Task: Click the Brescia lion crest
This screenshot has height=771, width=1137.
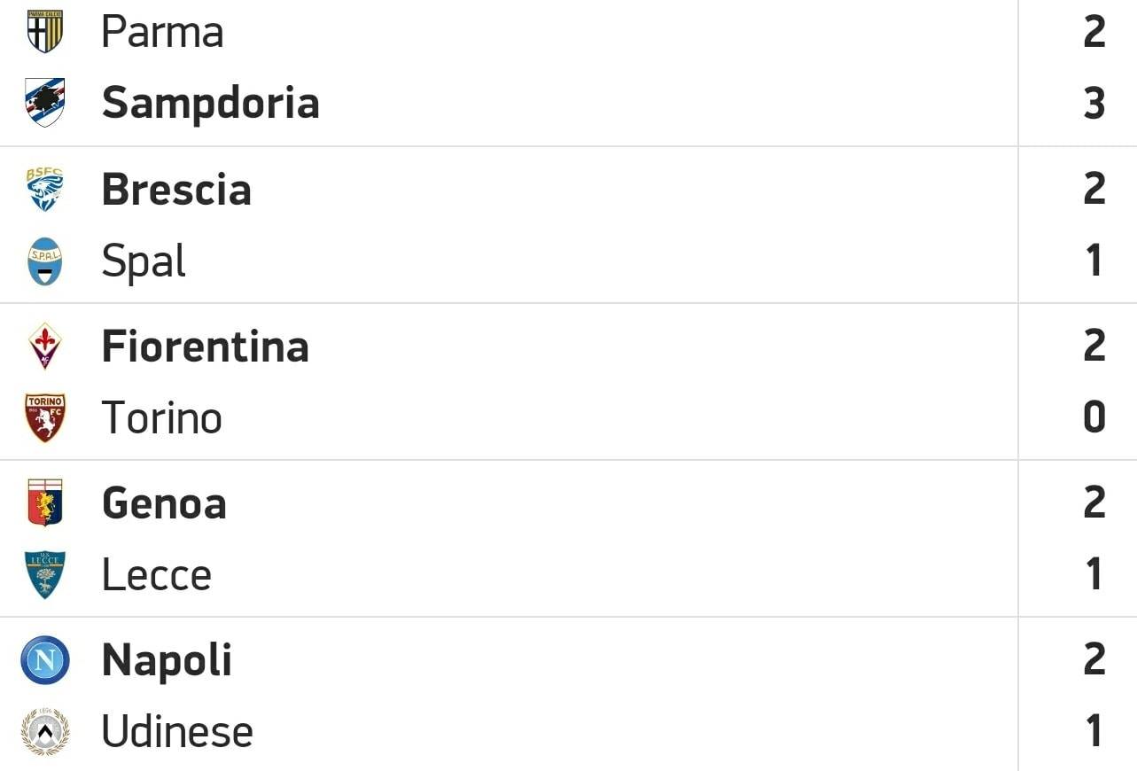Action: (45, 189)
